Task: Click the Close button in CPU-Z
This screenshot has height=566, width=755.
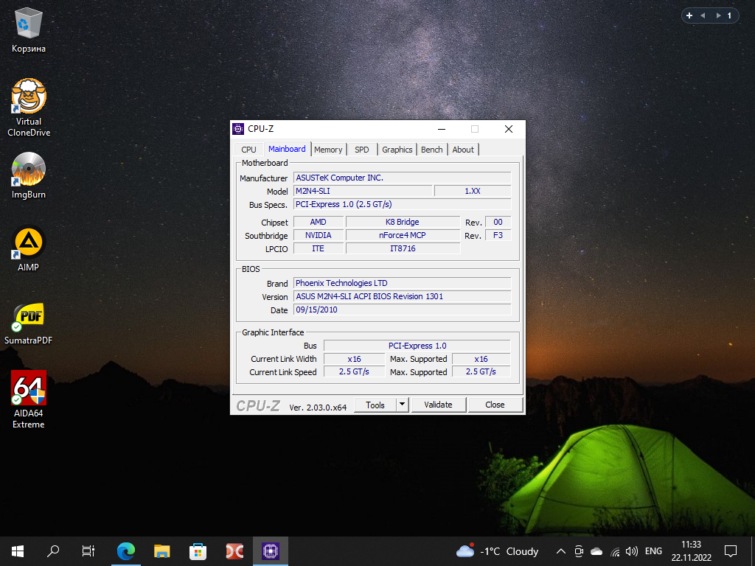Action: pyautogui.click(x=495, y=405)
